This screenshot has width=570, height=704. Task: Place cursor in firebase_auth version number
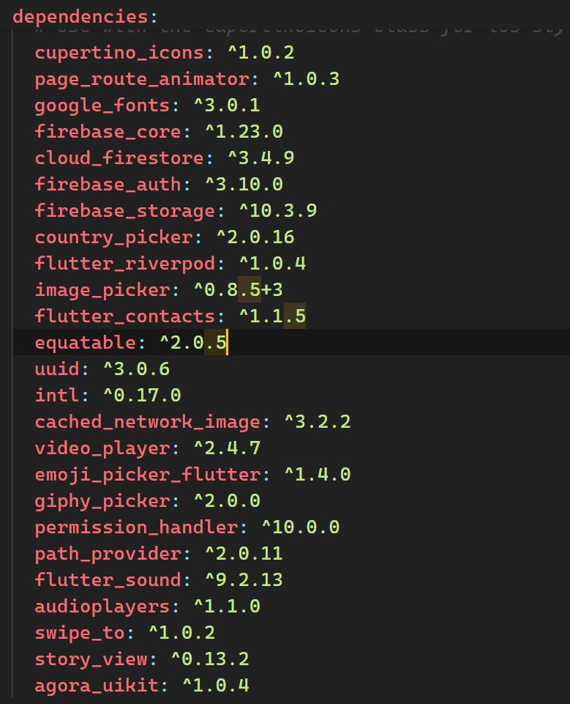(244, 185)
